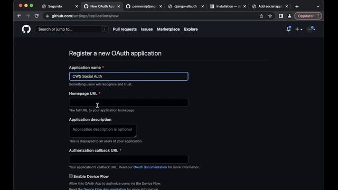This screenshot has width=338, height=190.
Task: Reload the page with the refresh icon
Action: coord(36,16)
